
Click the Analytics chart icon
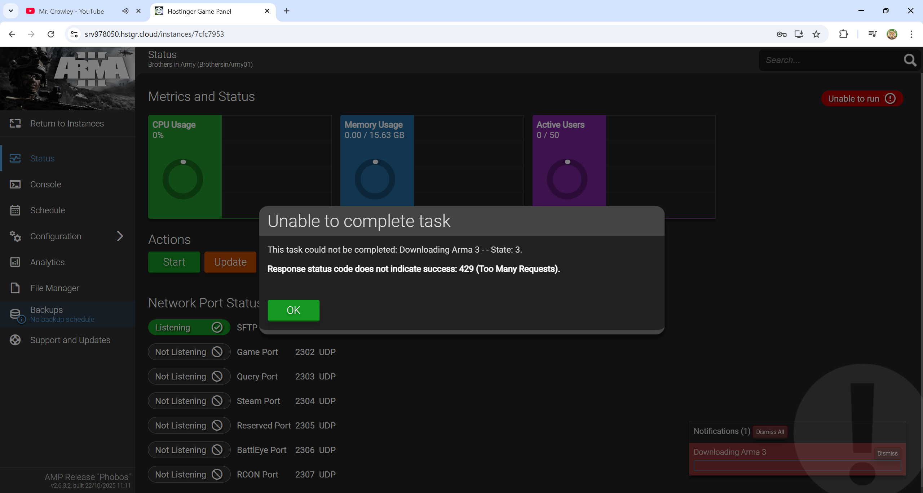15,262
